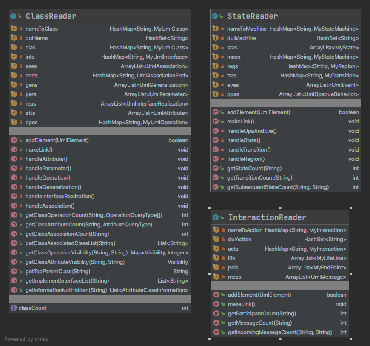Screen dimensions: 370x346
Task: Click the method icon of getTopParentClass(String)
Action: coord(14,272)
